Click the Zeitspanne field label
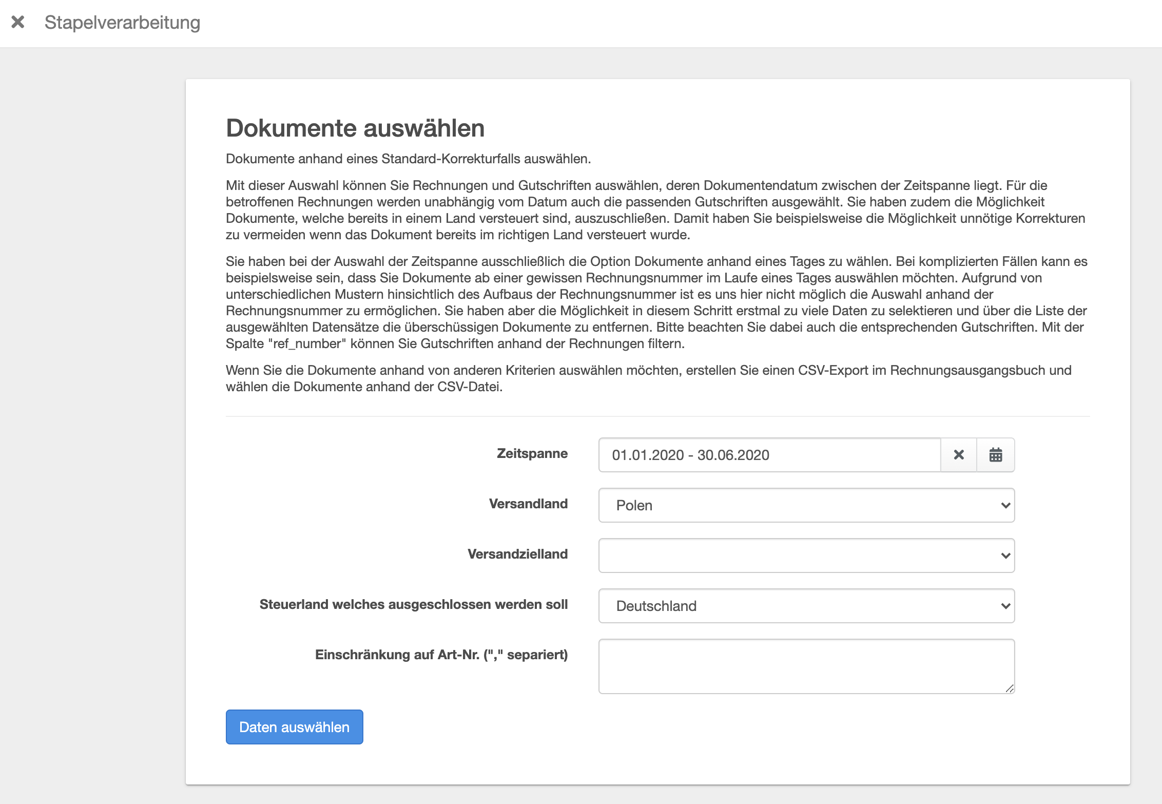 [x=532, y=453]
